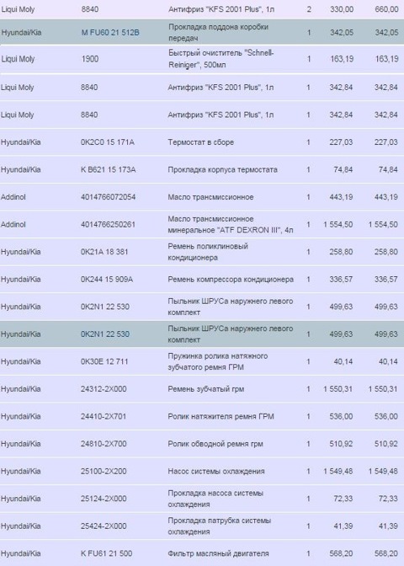Click part number K FU61 21 500
The image size is (404, 566).
coord(106,553)
